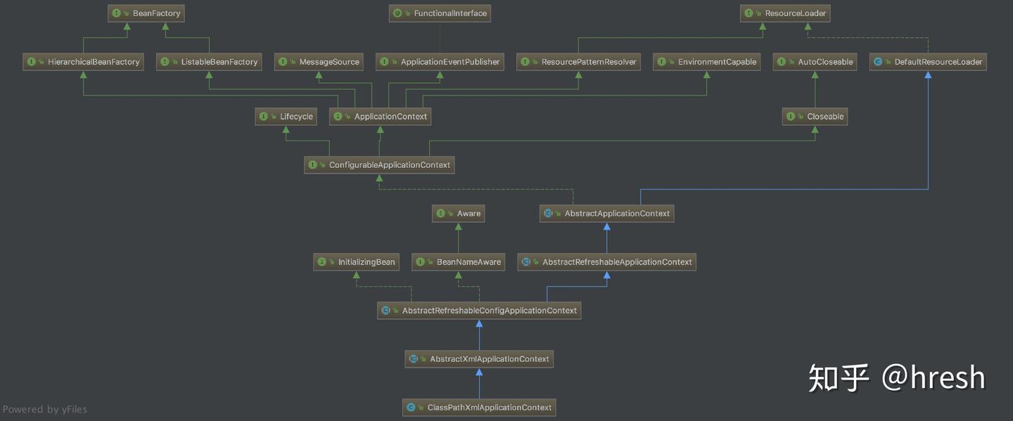The height and width of the screenshot is (421, 1013).
Task: Click the AbstractRefreshableApplicationContext node
Action: [606, 262]
